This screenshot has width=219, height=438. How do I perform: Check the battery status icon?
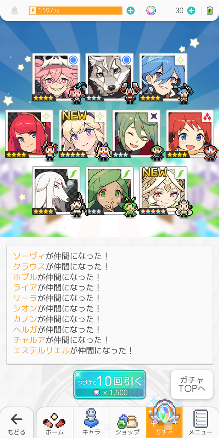tap(210, 11)
